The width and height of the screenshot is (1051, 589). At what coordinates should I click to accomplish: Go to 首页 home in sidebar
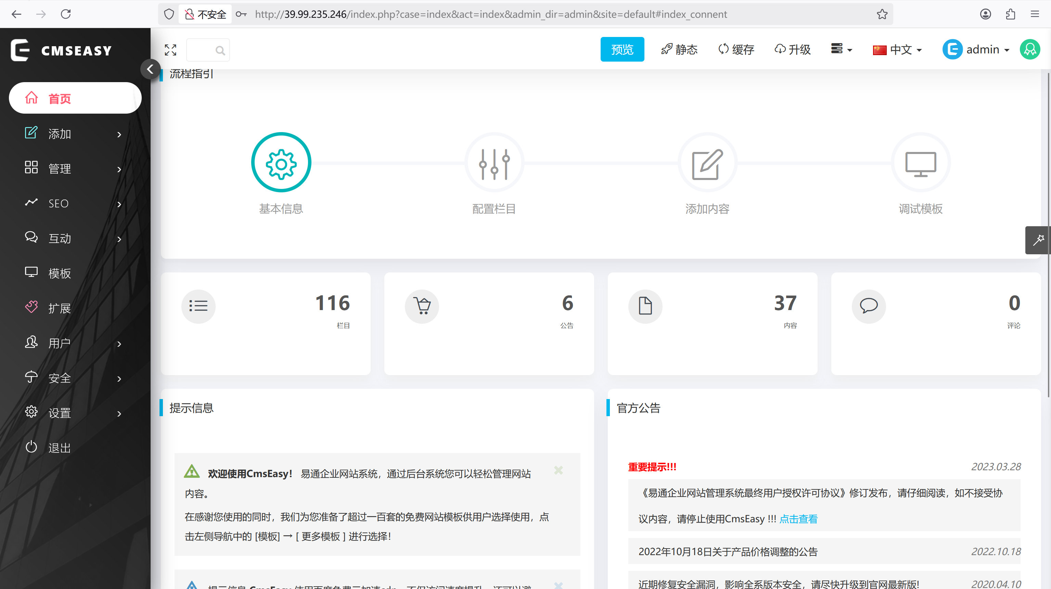pyautogui.click(x=75, y=98)
